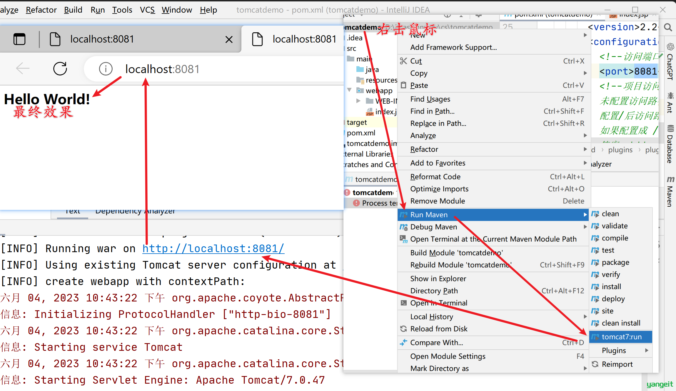
Task: Choose Reformat Code from context menu
Action: 494,177
